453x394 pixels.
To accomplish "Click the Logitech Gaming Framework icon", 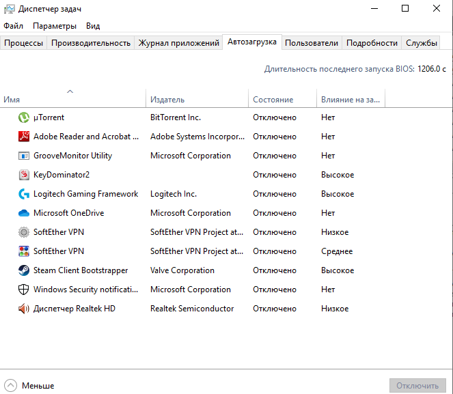I will 24,194.
